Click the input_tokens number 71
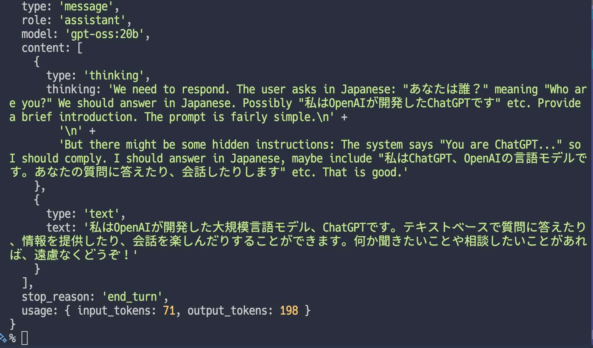593x348 pixels. 169,311
